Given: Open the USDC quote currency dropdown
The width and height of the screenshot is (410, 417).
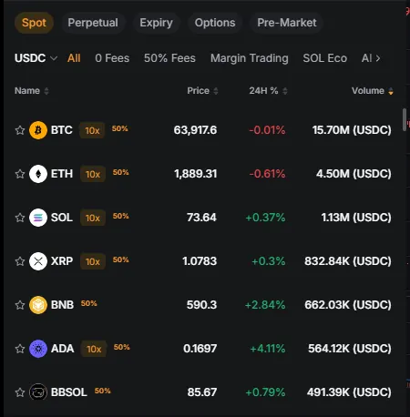Looking at the screenshot, I should [x=36, y=58].
